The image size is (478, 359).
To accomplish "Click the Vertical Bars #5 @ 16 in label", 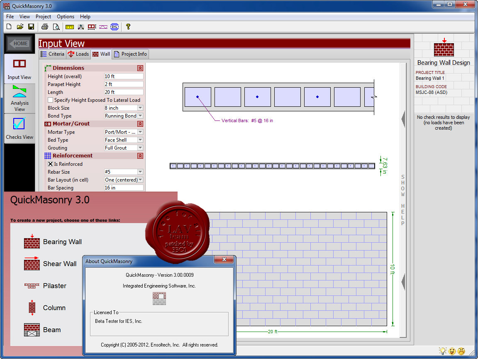I will (247, 120).
